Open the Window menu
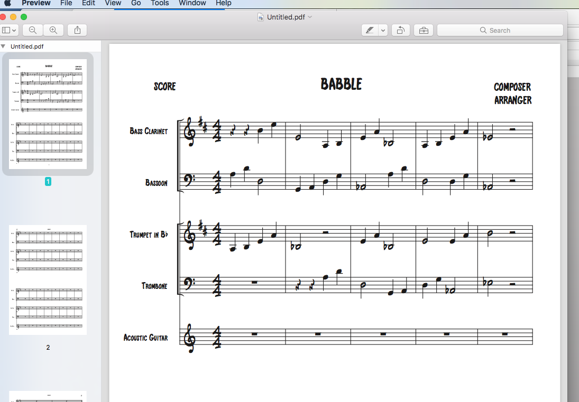Screen dimensions: 579x402 pos(192,3)
